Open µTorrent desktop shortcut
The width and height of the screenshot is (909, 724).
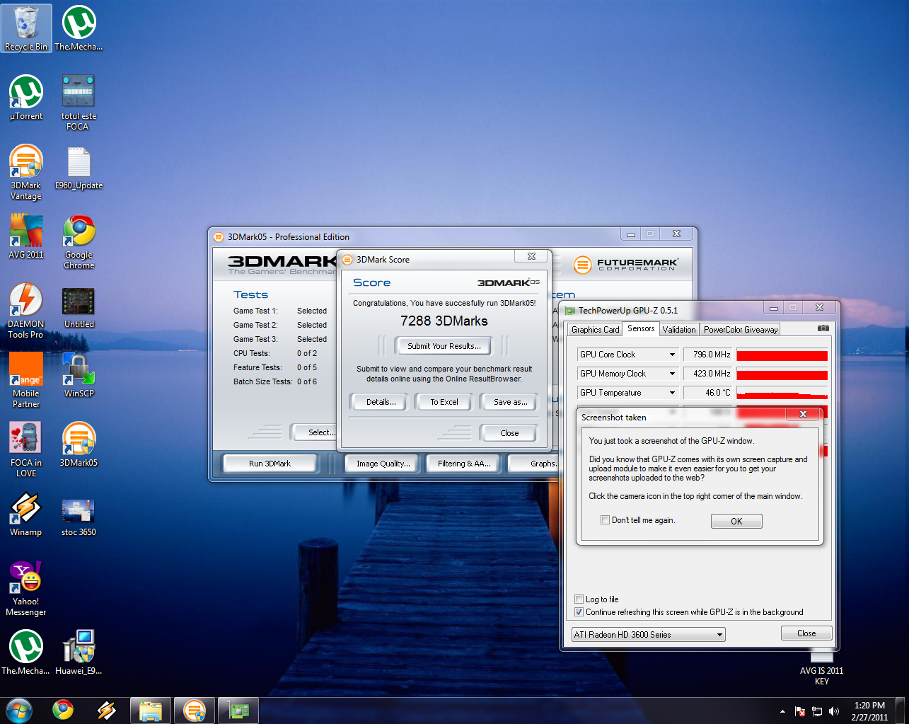coord(26,98)
